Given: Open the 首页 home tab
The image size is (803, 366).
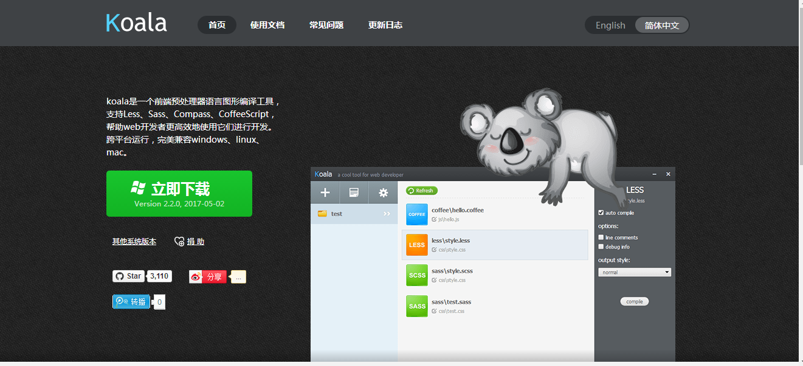Looking at the screenshot, I should pyautogui.click(x=217, y=25).
